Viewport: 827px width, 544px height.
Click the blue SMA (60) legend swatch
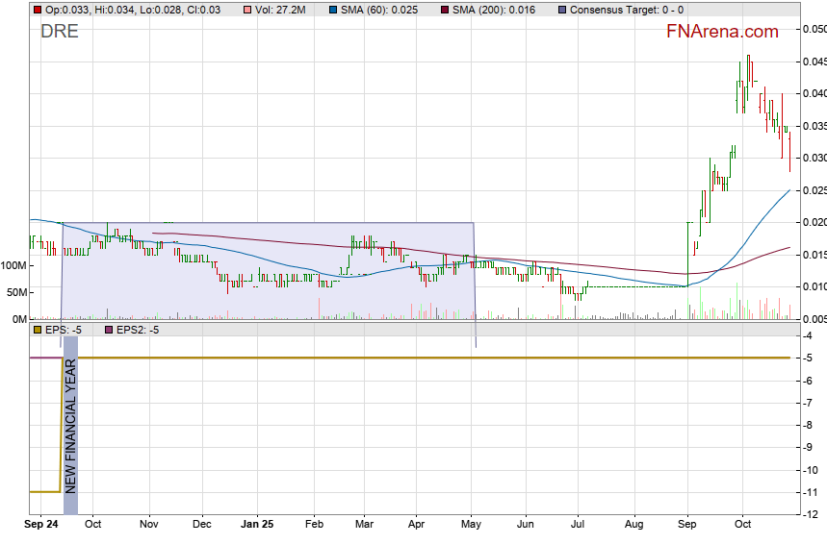pyautogui.click(x=335, y=10)
